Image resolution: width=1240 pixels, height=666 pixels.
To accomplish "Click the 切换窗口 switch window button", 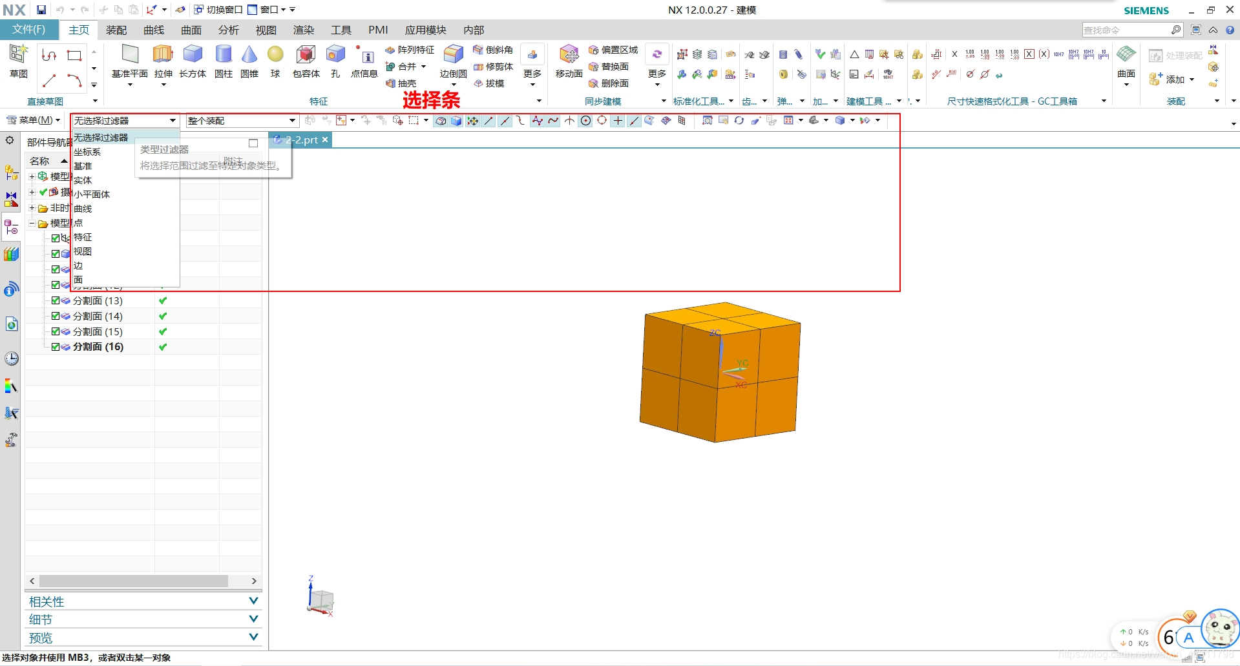I will 218,10.
